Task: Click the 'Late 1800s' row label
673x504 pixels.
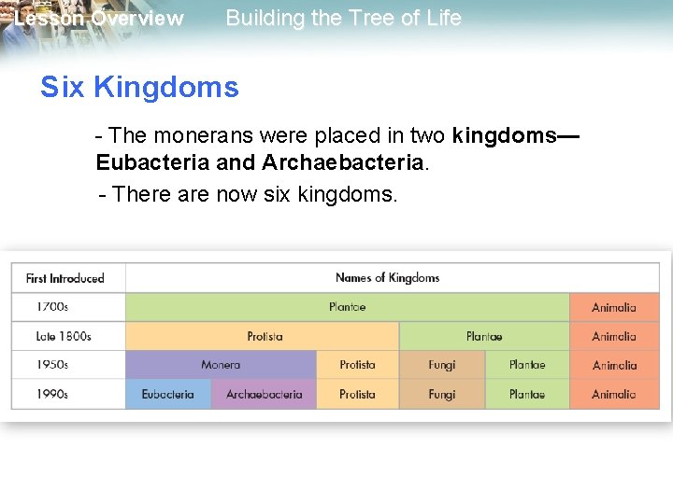Action: [x=64, y=336]
